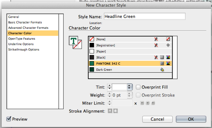This screenshot has height=128, width=212.
Task: Select the [Black] swatch
Action: tap(130, 58)
